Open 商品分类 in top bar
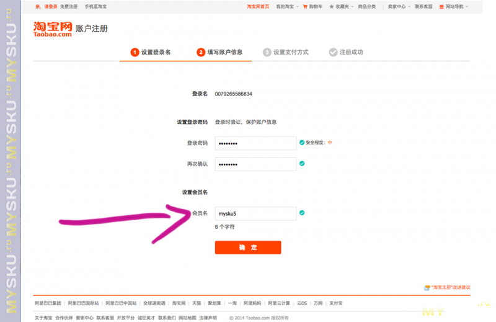The image size is (496, 322). click(x=366, y=6)
